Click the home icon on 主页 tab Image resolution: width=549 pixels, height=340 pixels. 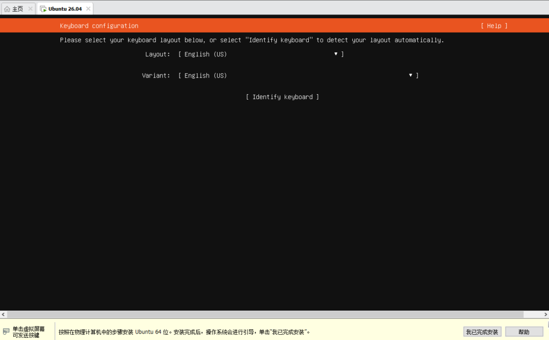[x=7, y=9]
